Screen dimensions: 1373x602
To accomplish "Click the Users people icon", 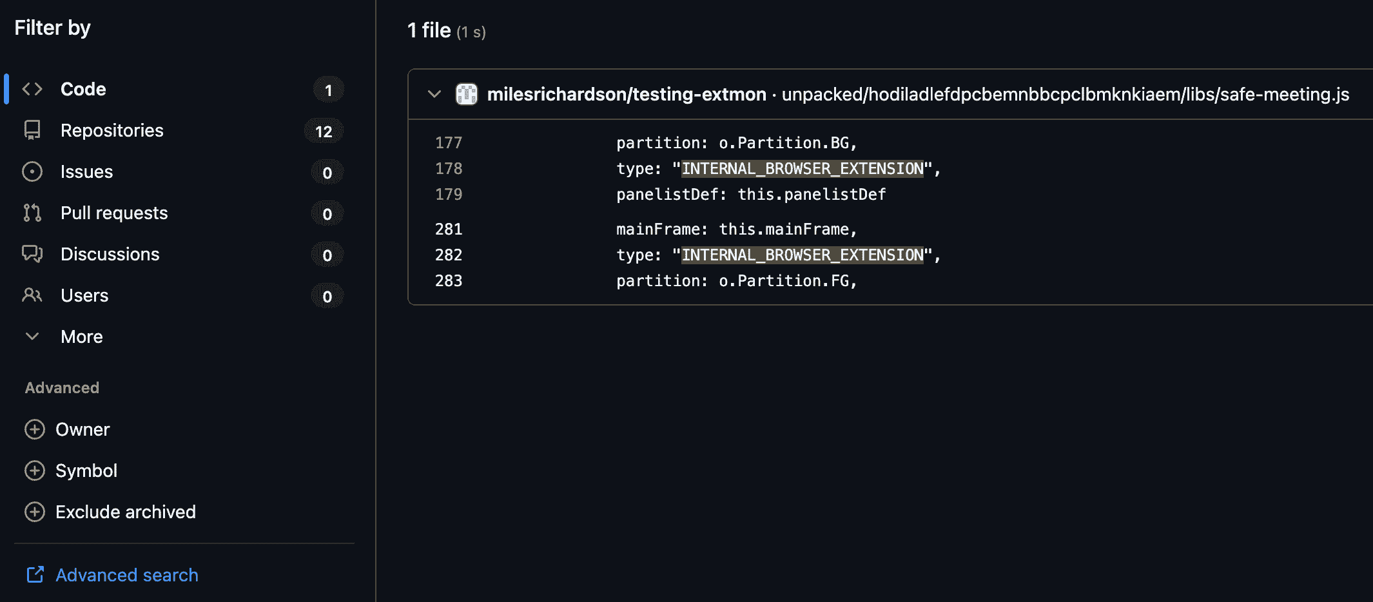I will pos(32,295).
